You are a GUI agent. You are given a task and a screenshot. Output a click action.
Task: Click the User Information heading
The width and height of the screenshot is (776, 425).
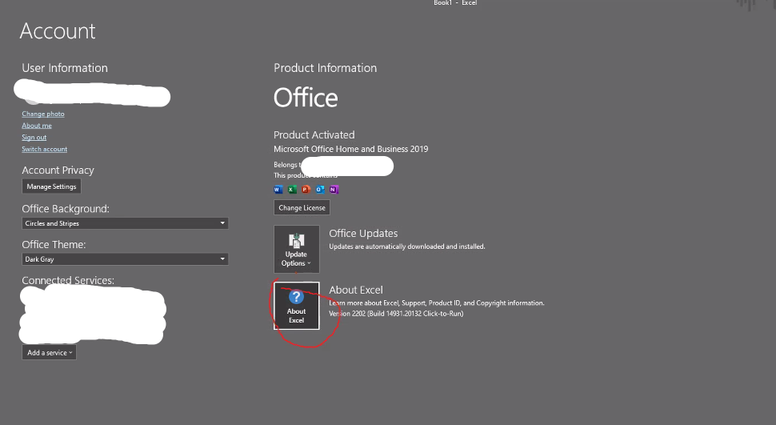click(65, 68)
